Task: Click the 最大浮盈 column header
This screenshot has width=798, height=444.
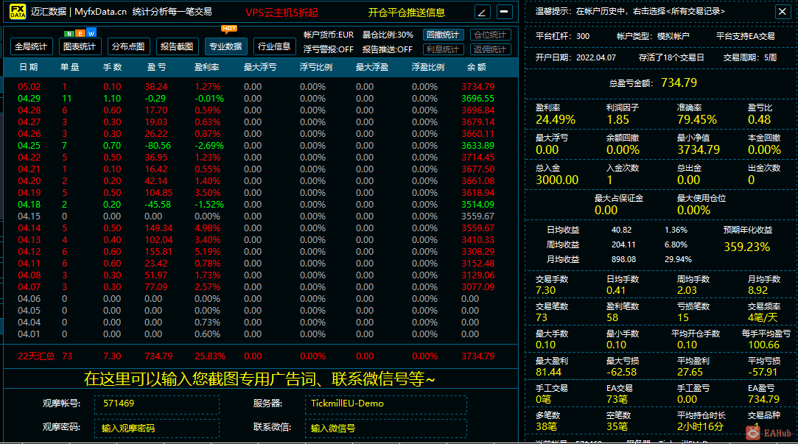Action: coord(372,67)
